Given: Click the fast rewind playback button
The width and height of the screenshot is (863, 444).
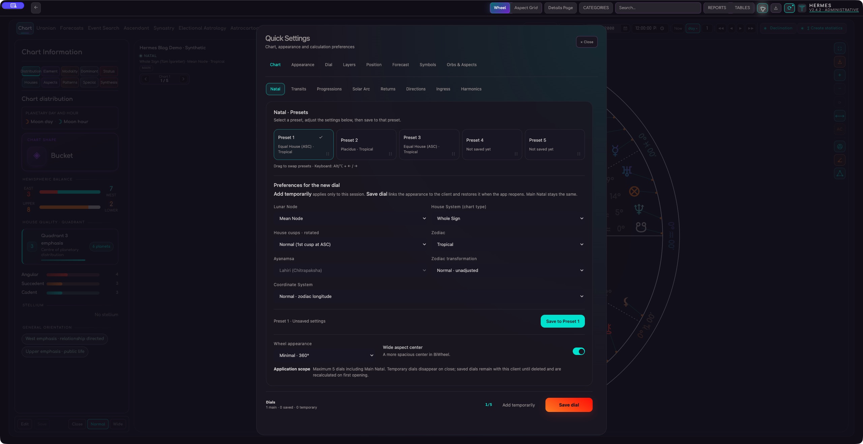Looking at the screenshot, I should point(721,28).
